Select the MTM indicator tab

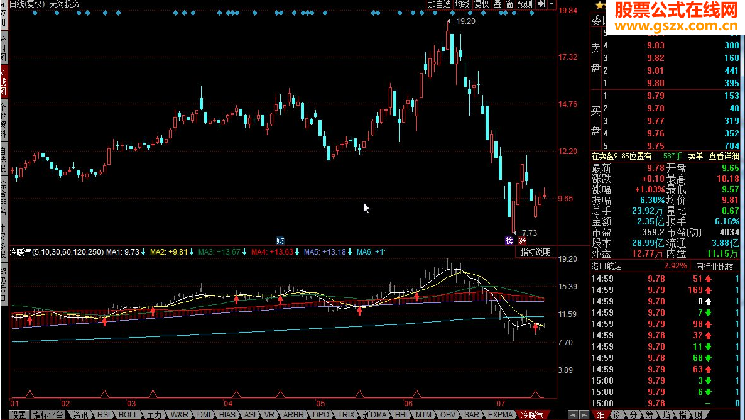pos(423,415)
